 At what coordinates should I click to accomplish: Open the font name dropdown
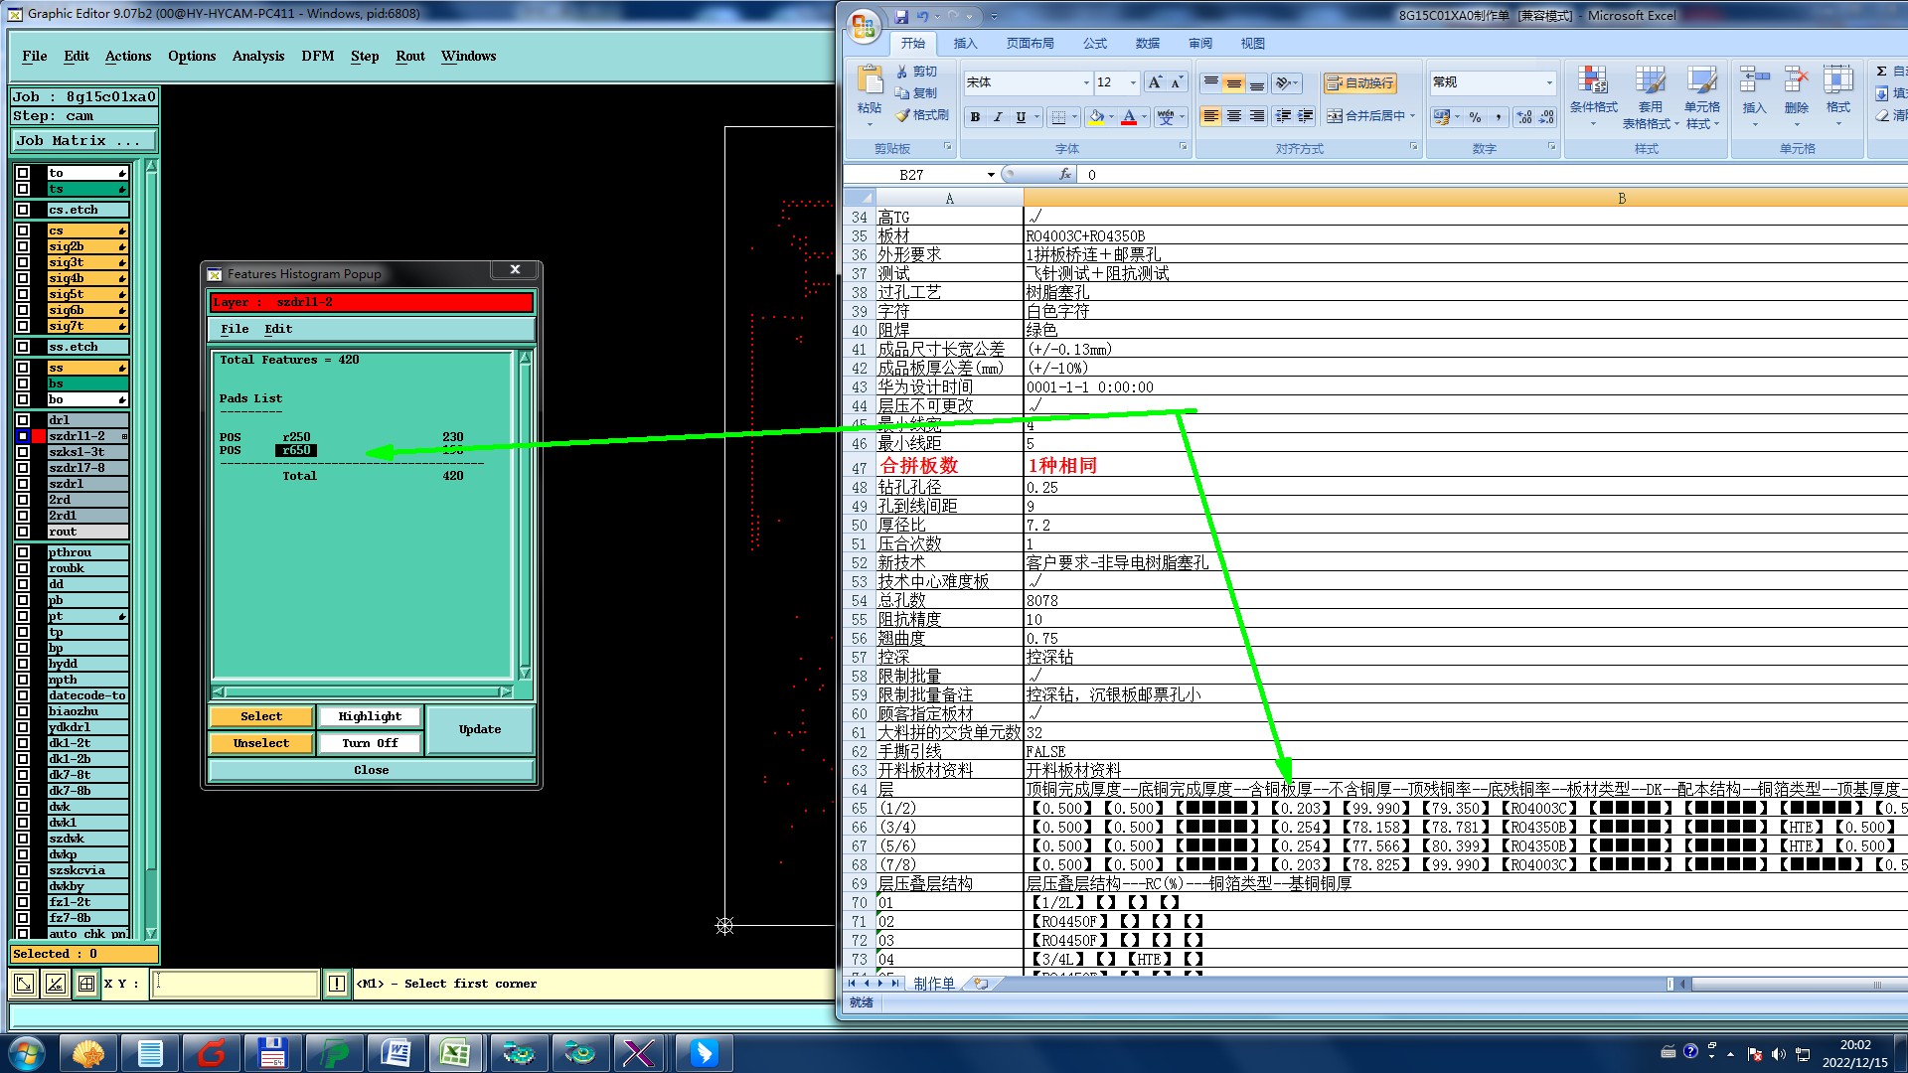pos(1085,82)
